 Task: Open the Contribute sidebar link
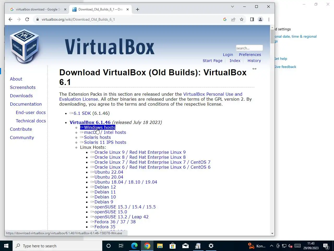(x=21, y=129)
